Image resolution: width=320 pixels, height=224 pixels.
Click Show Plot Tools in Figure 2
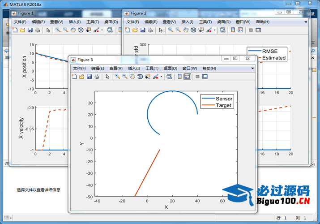(258, 30)
